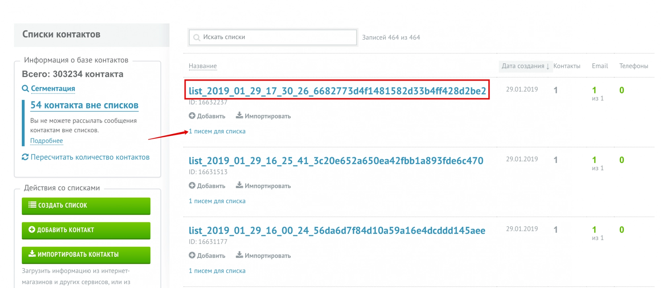The height and width of the screenshot is (288, 661).
Task: Click plus icon of first list's Добавить
Action: pyautogui.click(x=192, y=116)
